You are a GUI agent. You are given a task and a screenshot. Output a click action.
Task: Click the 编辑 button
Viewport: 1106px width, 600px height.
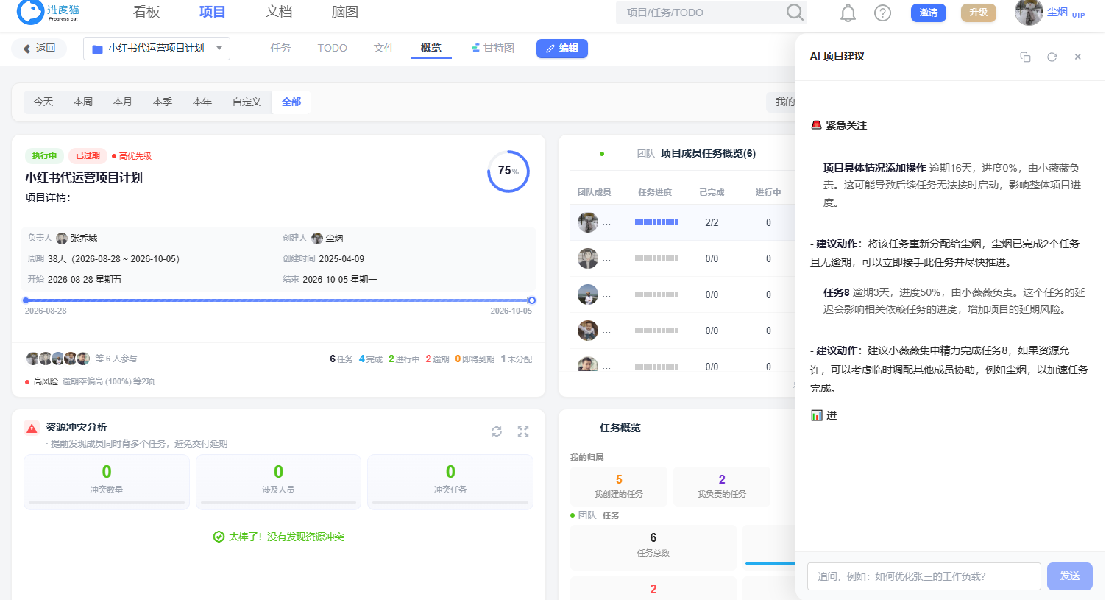coord(562,49)
